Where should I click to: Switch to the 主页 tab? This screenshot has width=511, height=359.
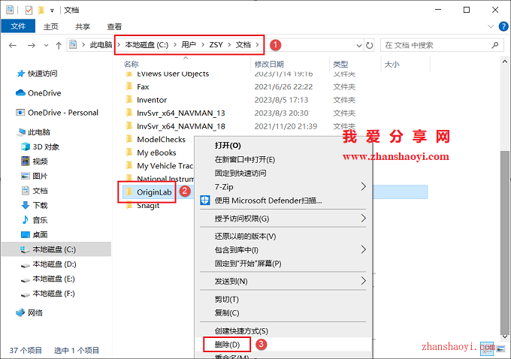[x=51, y=27]
